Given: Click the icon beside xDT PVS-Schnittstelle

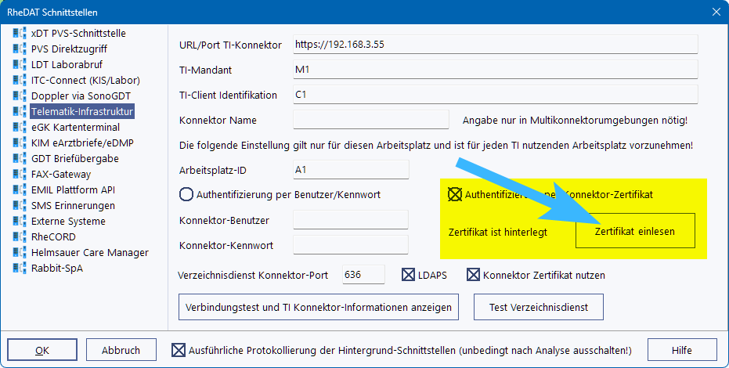Looking at the screenshot, I should [x=20, y=34].
